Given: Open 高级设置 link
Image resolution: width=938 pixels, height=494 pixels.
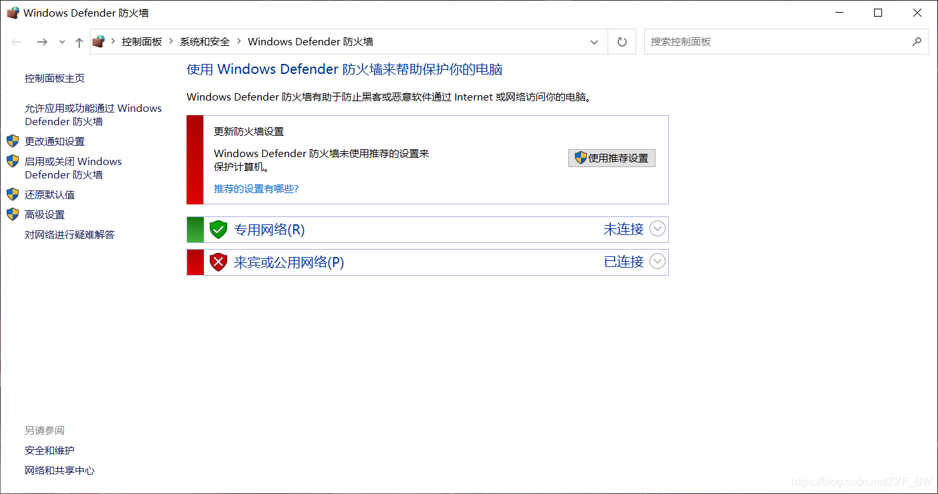Looking at the screenshot, I should click(45, 214).
